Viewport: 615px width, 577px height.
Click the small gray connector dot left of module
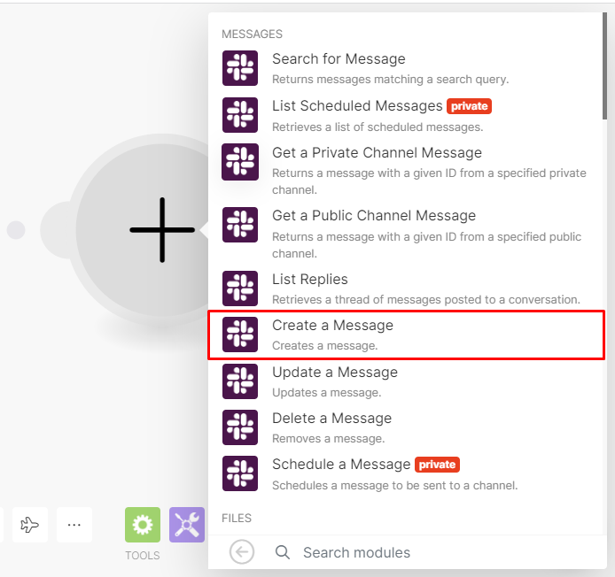[16, 230]
